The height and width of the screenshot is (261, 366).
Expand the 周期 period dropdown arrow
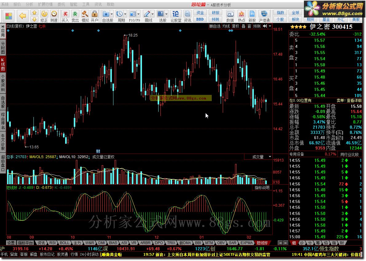125,14
